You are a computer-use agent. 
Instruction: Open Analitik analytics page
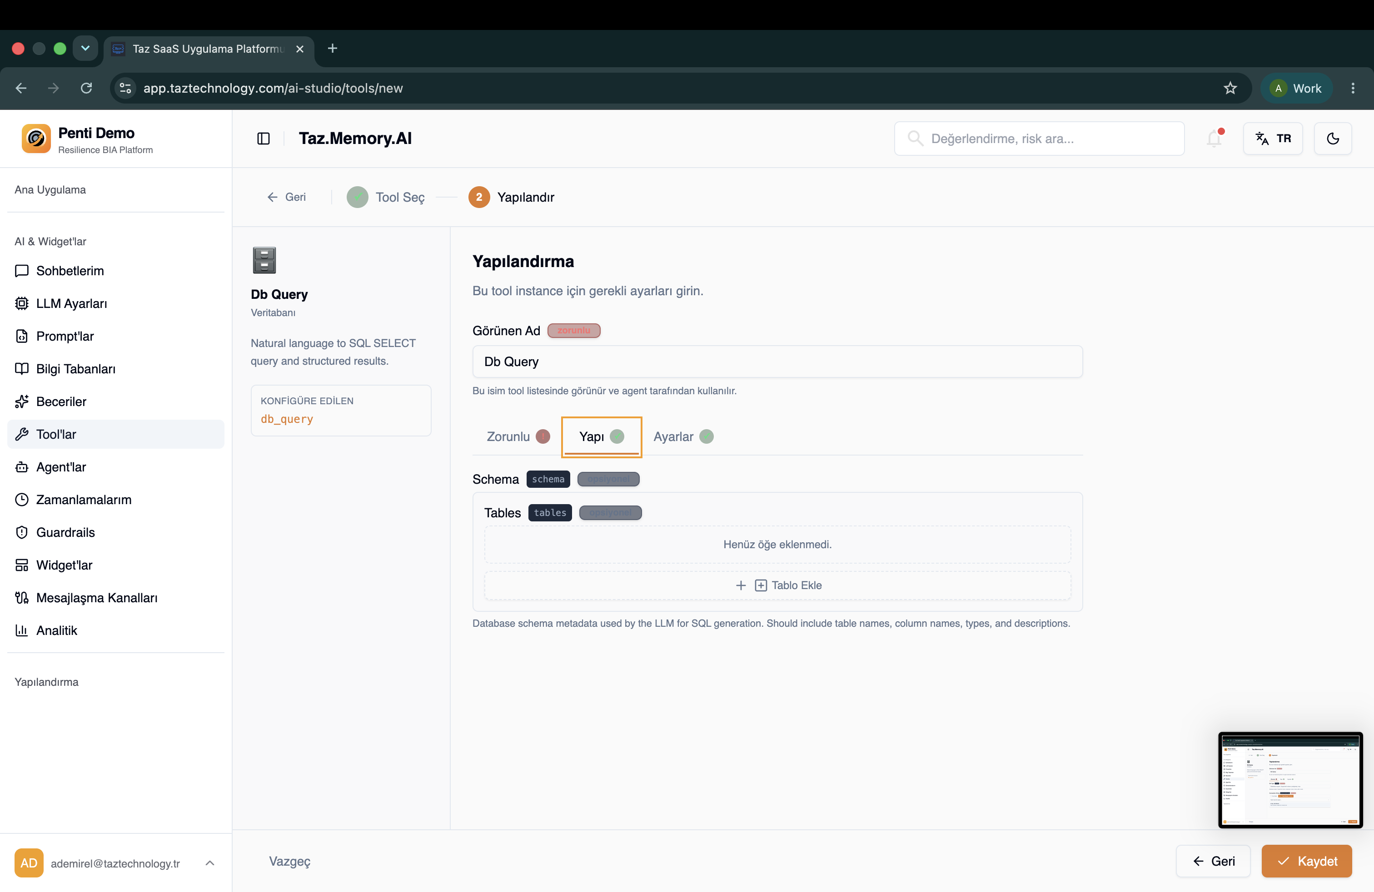click(x=115, y=630)
